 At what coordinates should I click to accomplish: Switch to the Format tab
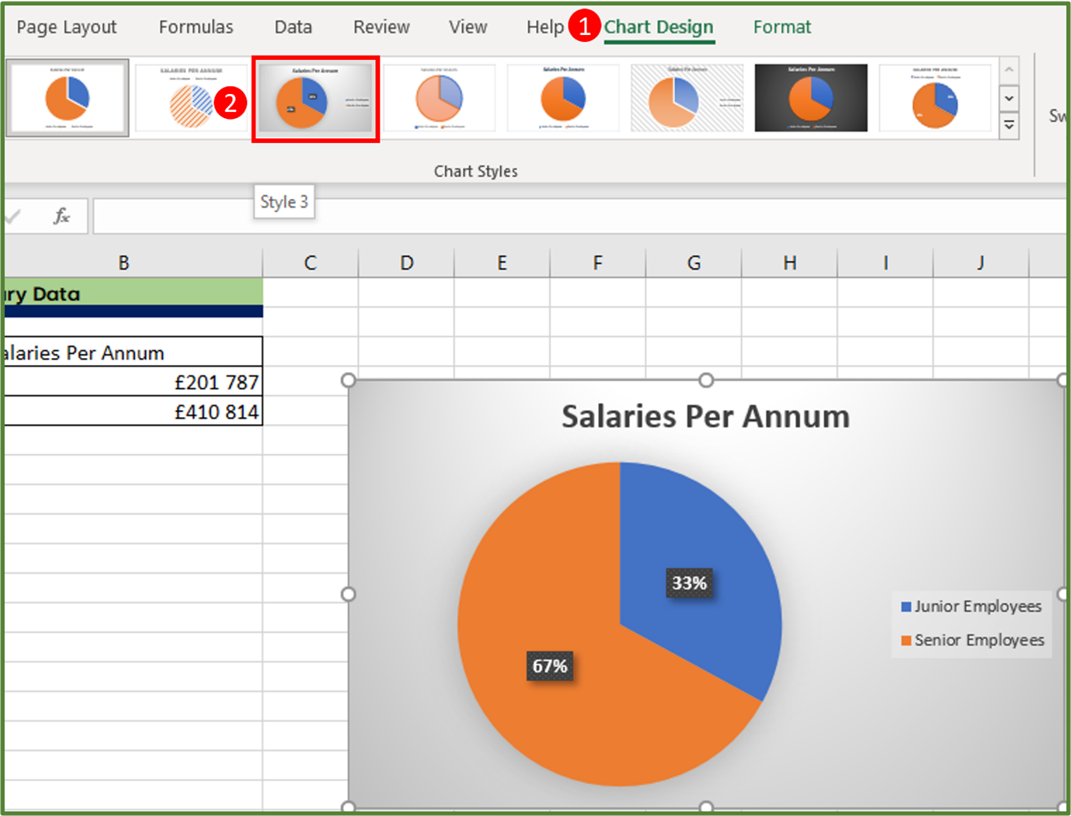(781, 26)
